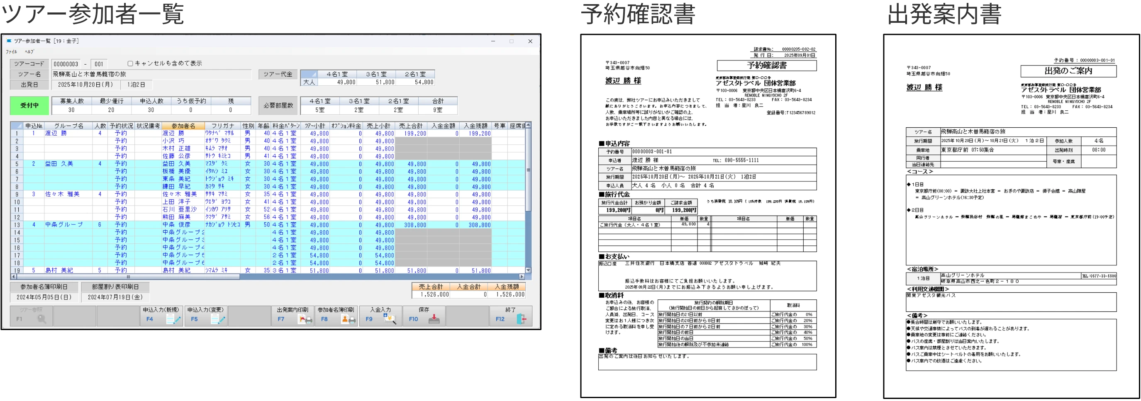Click the 出発案内印刷 printer icon

[x=305, y=318]
